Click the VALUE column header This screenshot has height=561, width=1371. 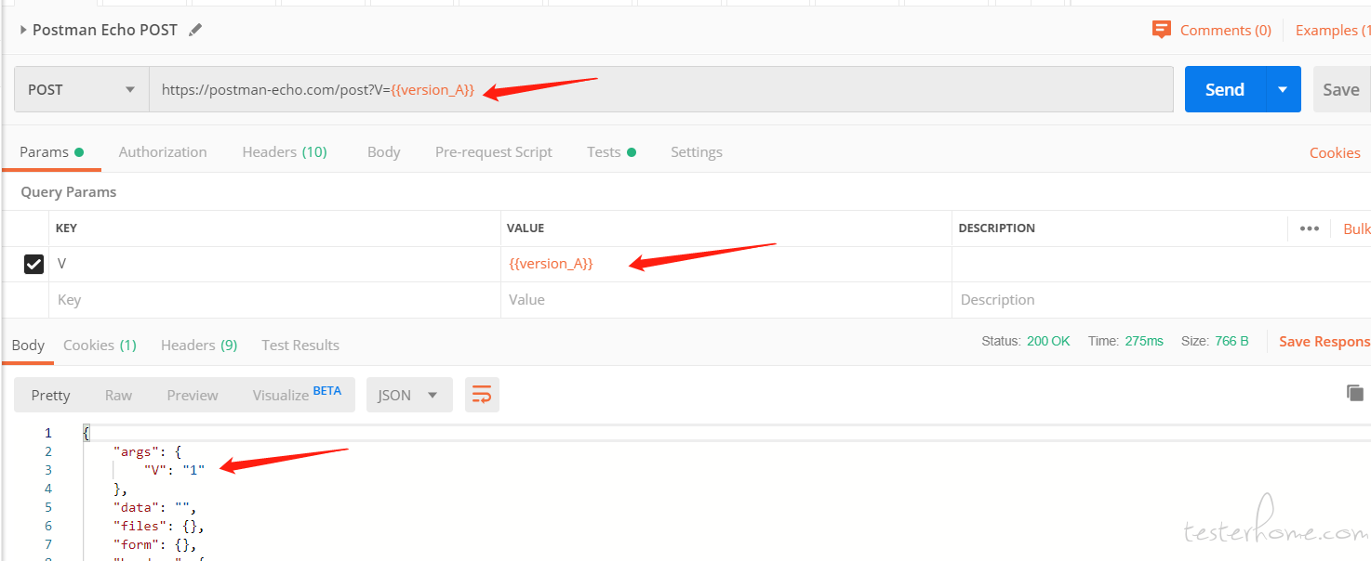526,228
